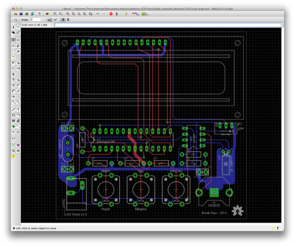
Task: Select the Optimize tool
Action: click(x=18, y=91)
